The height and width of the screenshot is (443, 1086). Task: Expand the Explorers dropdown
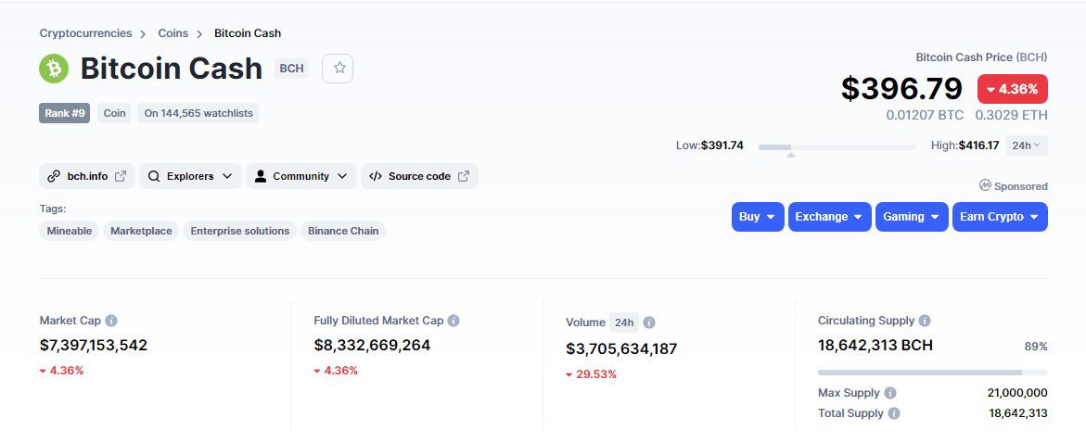coord(190,176)
